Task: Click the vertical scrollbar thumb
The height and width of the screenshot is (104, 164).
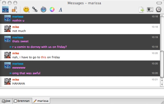Action: 162,64
